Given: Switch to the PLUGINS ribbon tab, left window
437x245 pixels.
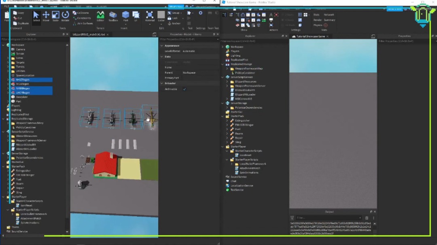Looking at the screenshot, I should (x=102, y=6).
